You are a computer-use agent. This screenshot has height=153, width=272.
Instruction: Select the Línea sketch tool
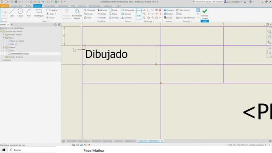click(x=12, y=13)
